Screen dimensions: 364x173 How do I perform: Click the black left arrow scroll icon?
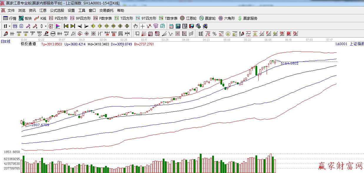pyautogui.click(x=79, y=26)
